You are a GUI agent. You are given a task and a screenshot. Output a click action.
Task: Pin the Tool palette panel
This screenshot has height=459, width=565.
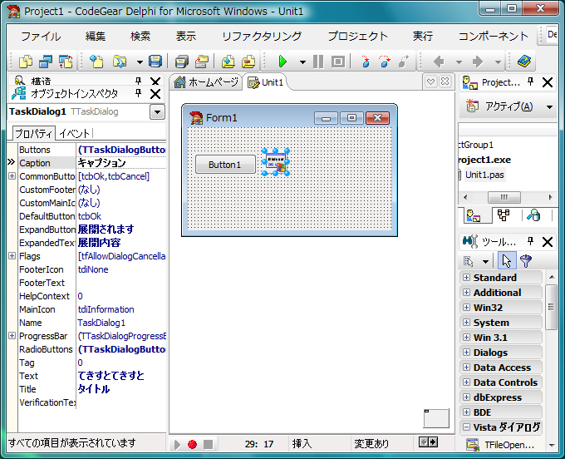coord(530,241)
